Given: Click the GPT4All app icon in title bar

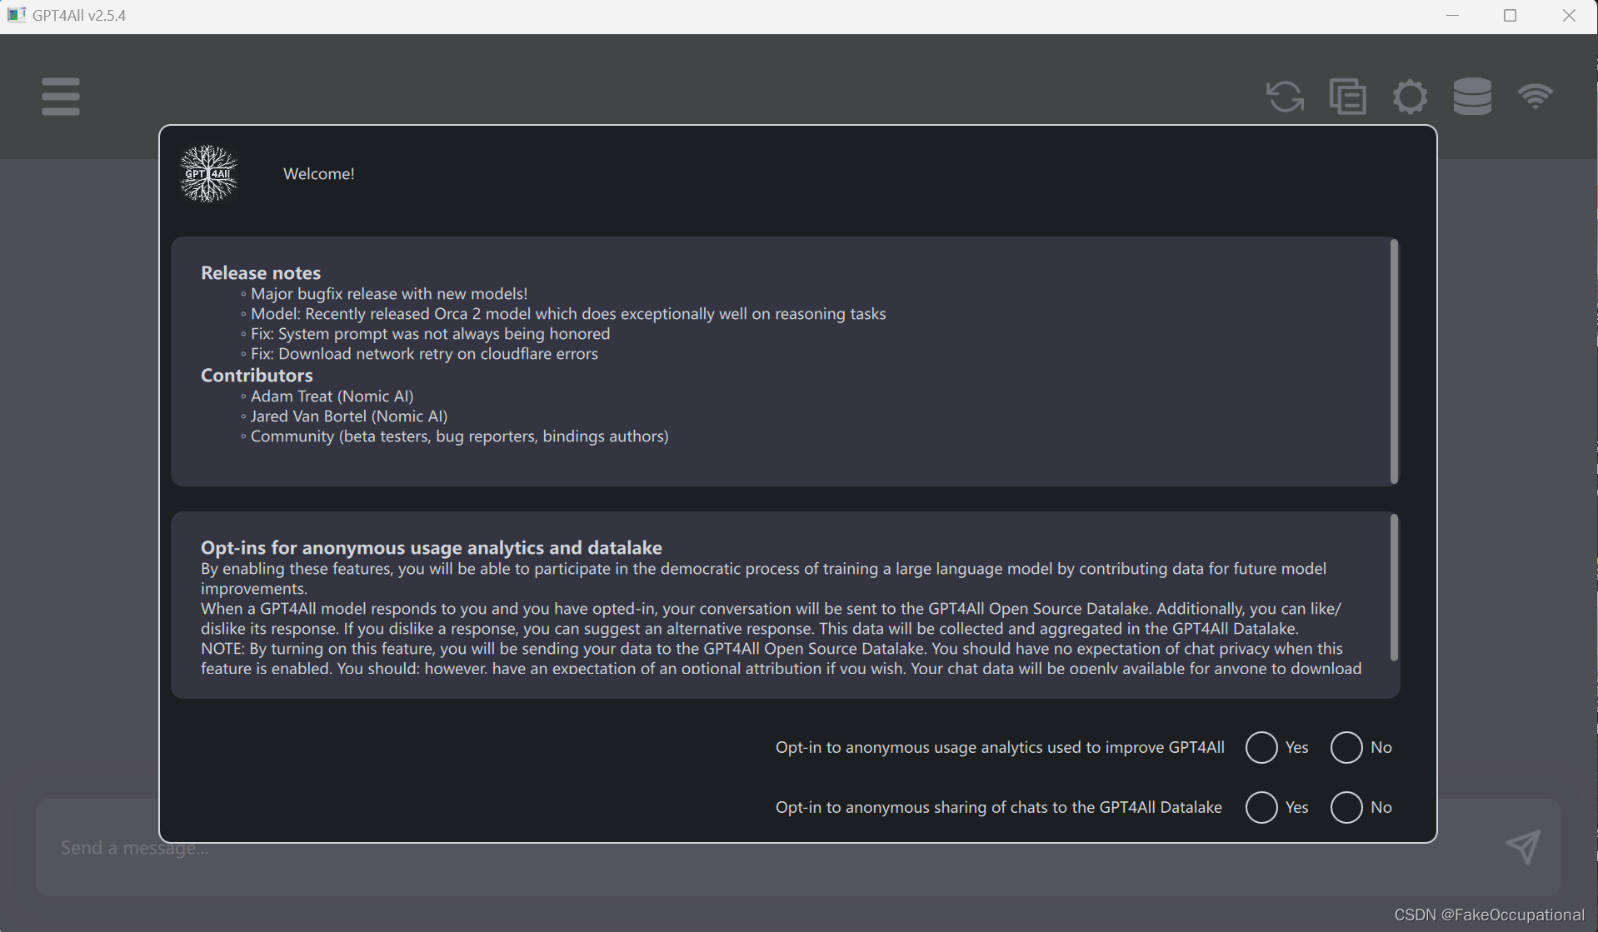Looking at the screenshot, I should [x=16, y=15].
